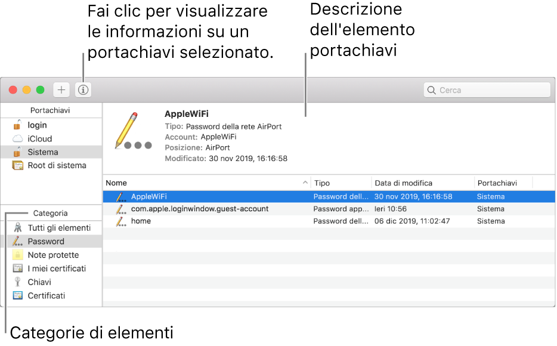Click the certificate folder icon for Root di sistema

(17, 165)
